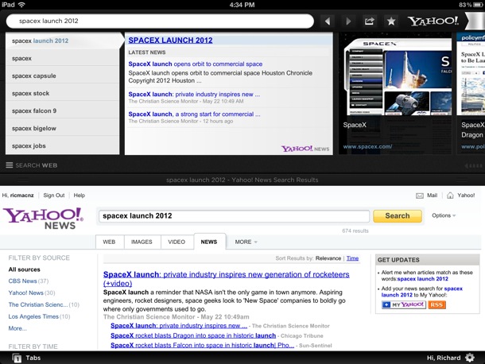Open preview 'SpaceX launch: private industry inspires new' link
The image size is (485, 364).
tap(194, 95)
